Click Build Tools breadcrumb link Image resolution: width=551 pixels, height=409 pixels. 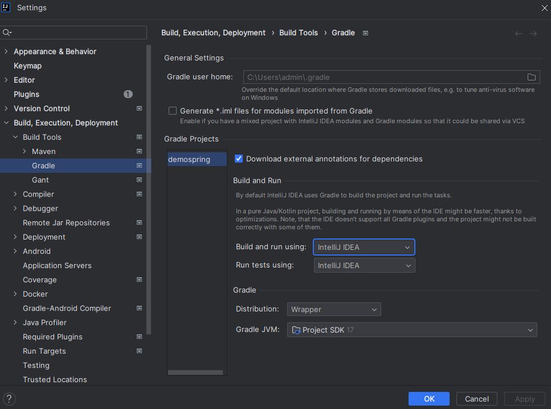299,33
